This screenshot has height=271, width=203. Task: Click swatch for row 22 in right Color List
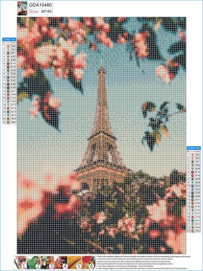[192, 228]
